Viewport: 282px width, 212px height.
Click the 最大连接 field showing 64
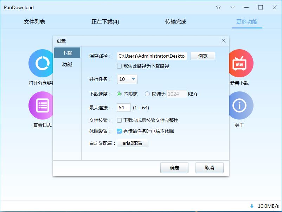[x=123, y=108]
